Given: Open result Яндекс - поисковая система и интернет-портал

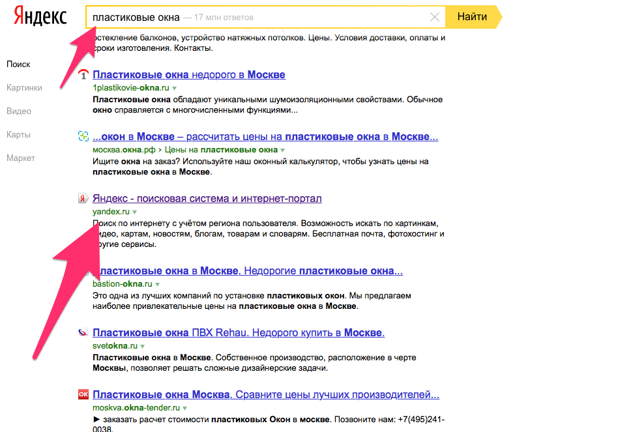Looking at the screenshot, I should pos(207,199).
